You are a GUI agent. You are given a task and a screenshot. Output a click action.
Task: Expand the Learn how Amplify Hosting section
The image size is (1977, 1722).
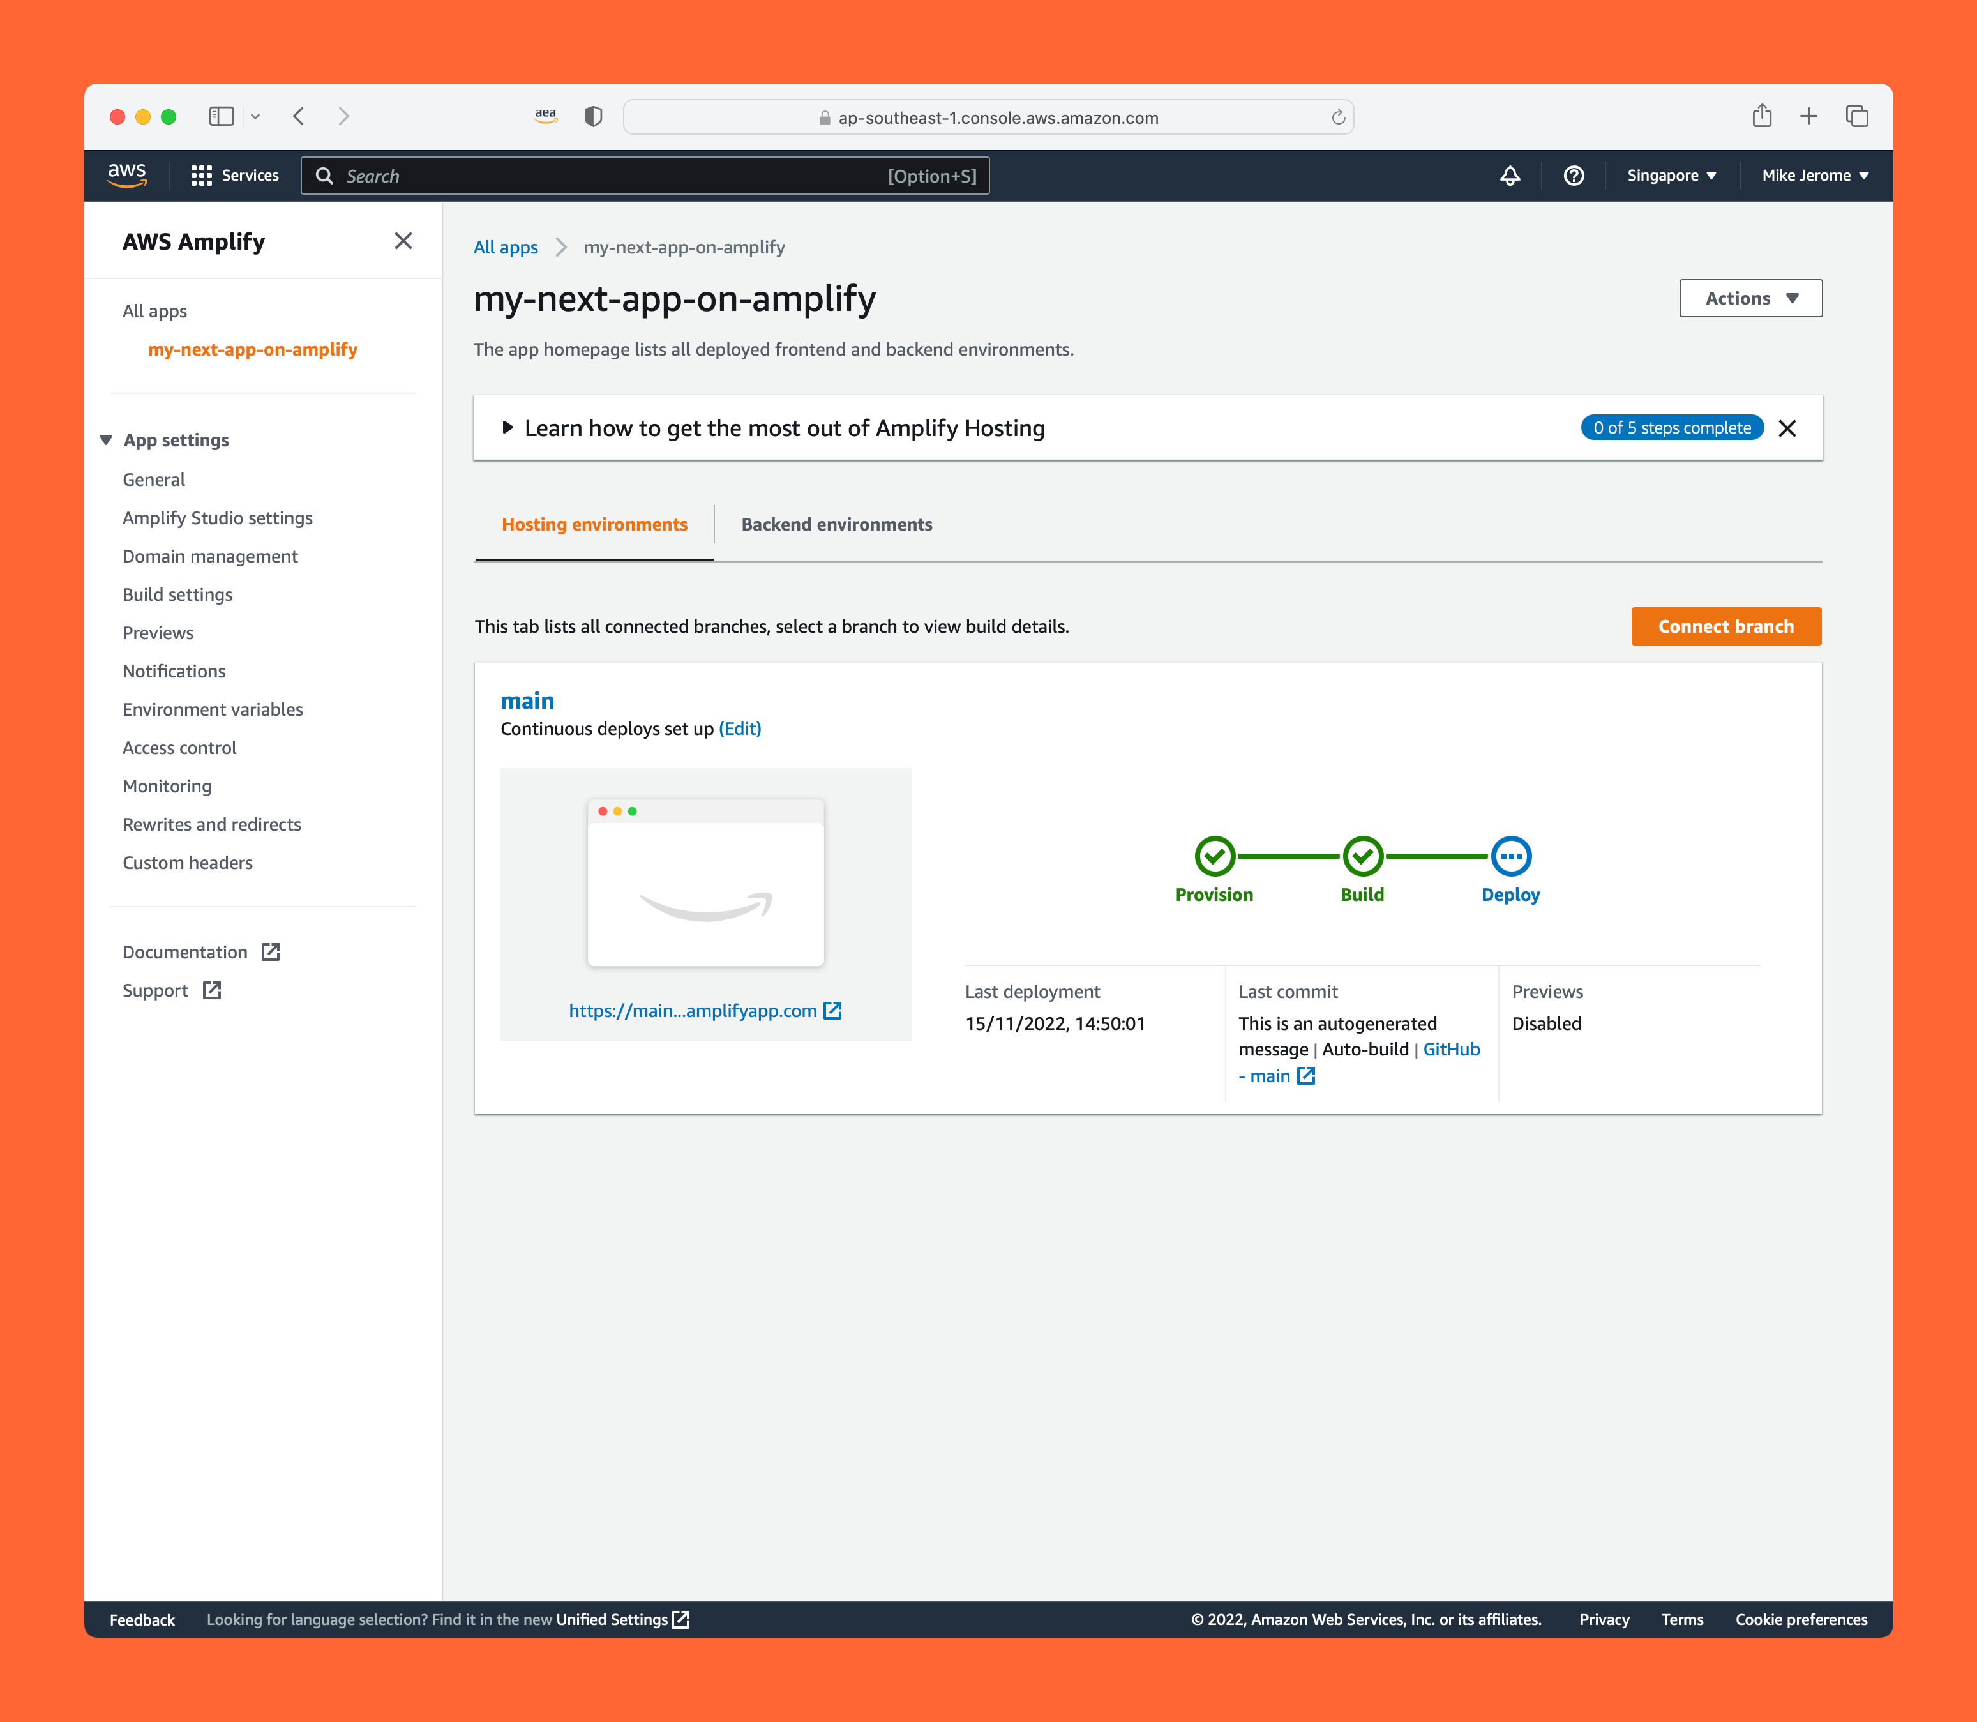pyautogui.click(x=508, y=428)
